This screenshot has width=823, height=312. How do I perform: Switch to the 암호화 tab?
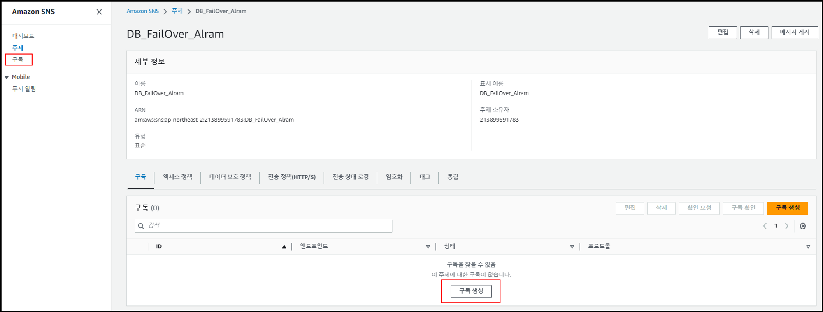pos(394,177)
